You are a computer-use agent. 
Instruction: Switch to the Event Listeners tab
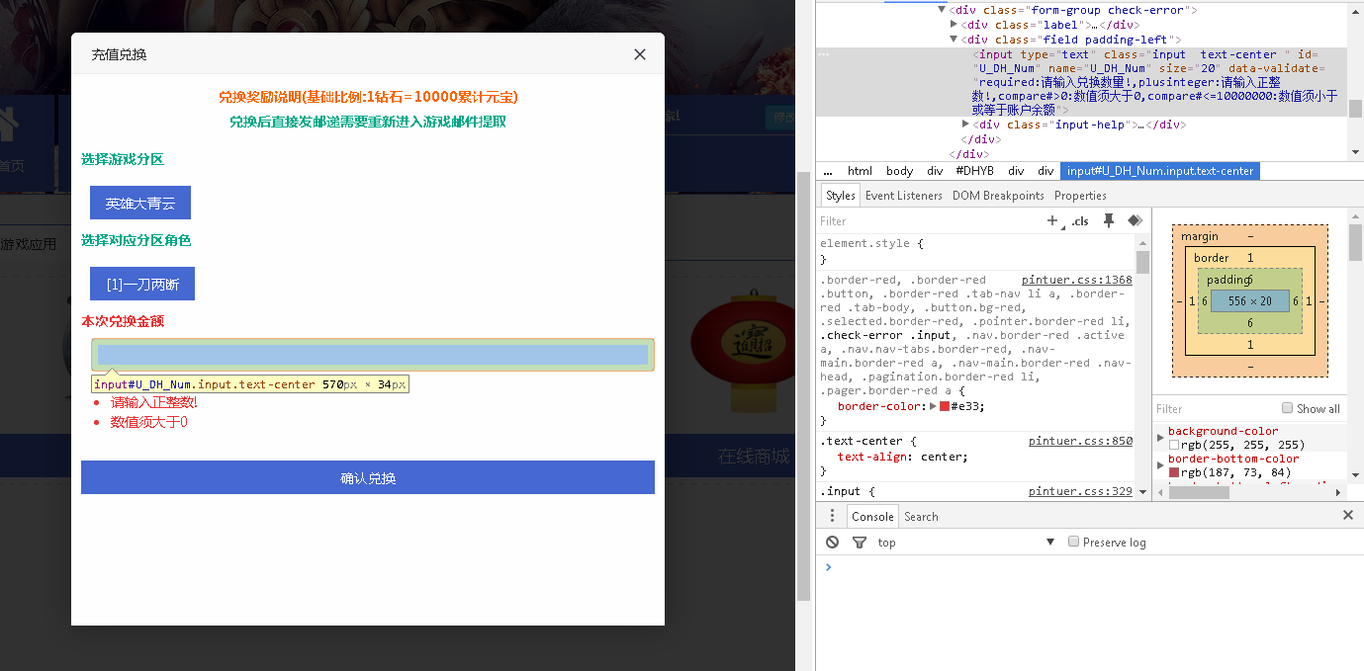click(x=903, y=196)
